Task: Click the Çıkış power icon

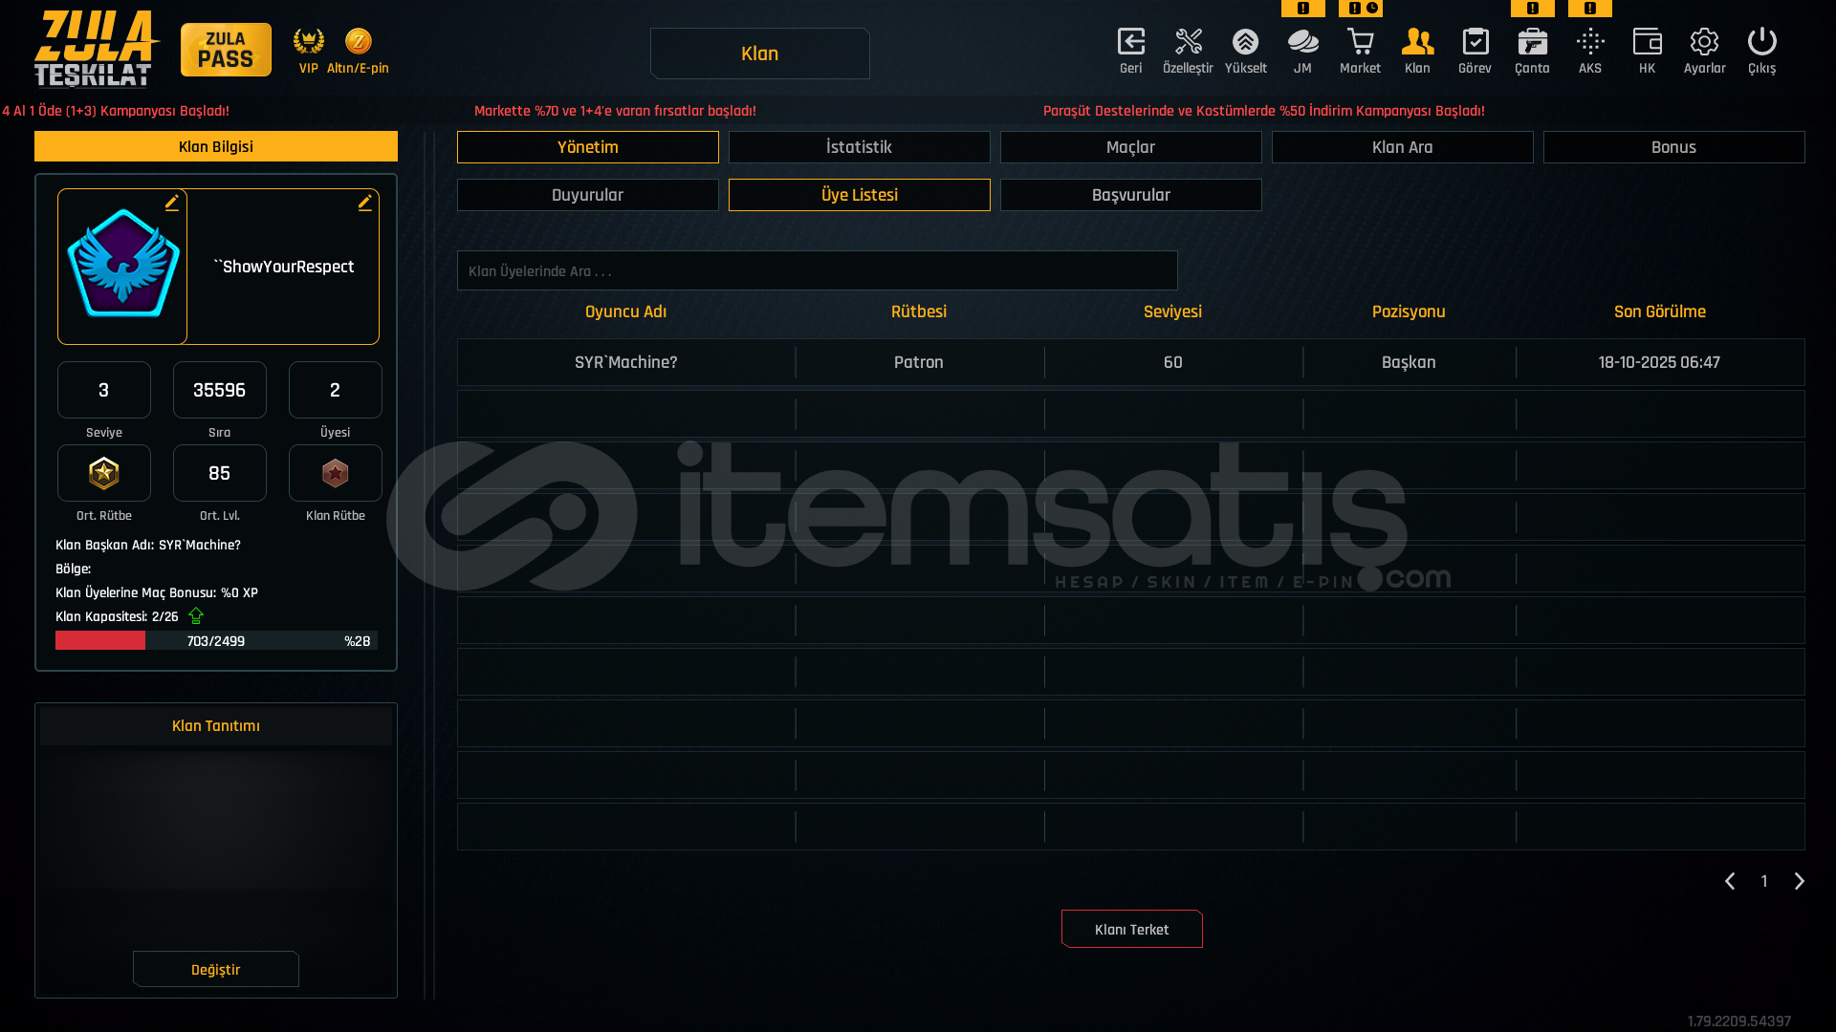Action: [1761, 43]
